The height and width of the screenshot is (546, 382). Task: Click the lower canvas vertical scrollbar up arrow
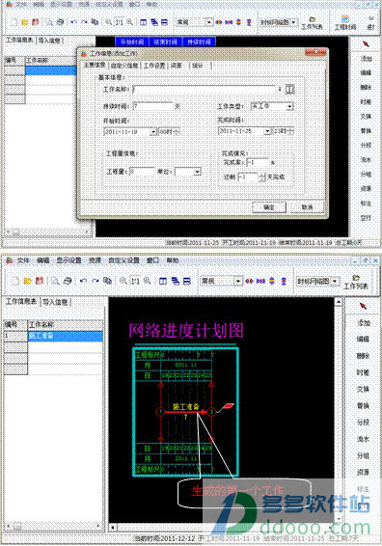click(x=339, y=303)
